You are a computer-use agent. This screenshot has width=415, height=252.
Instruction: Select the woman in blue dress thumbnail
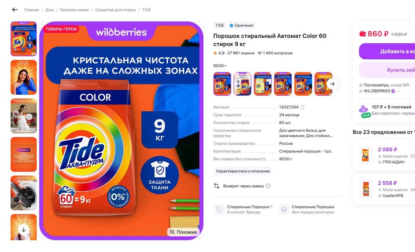click(24, 78)
